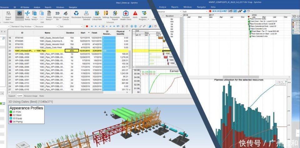The width and height of the screenshot is (300, 148).
Task: Sort by the Start column header
Action: click(x=84, y=33)
